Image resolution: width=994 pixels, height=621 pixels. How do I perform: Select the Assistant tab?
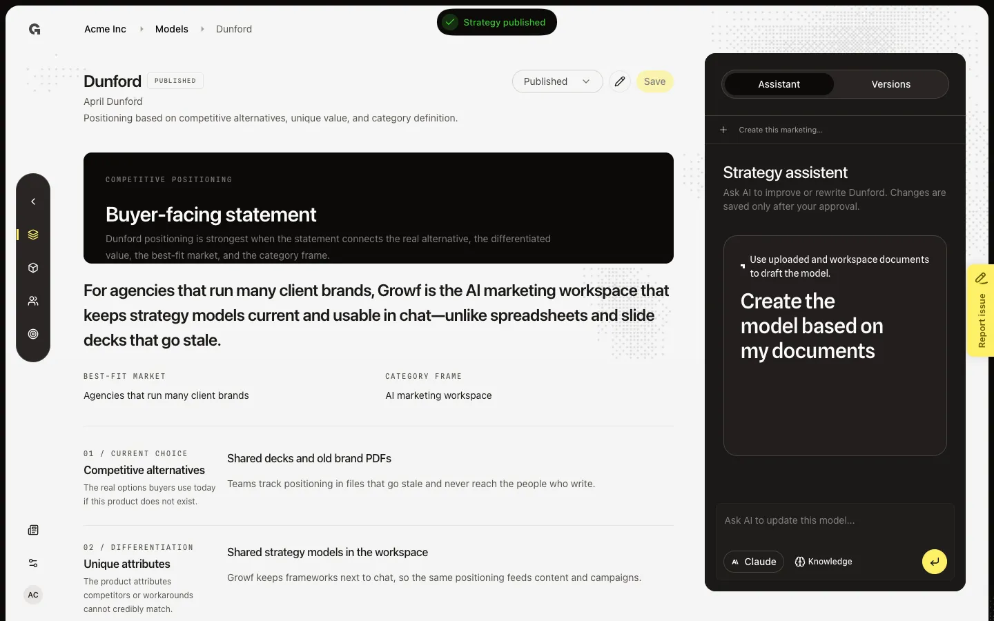779,84
